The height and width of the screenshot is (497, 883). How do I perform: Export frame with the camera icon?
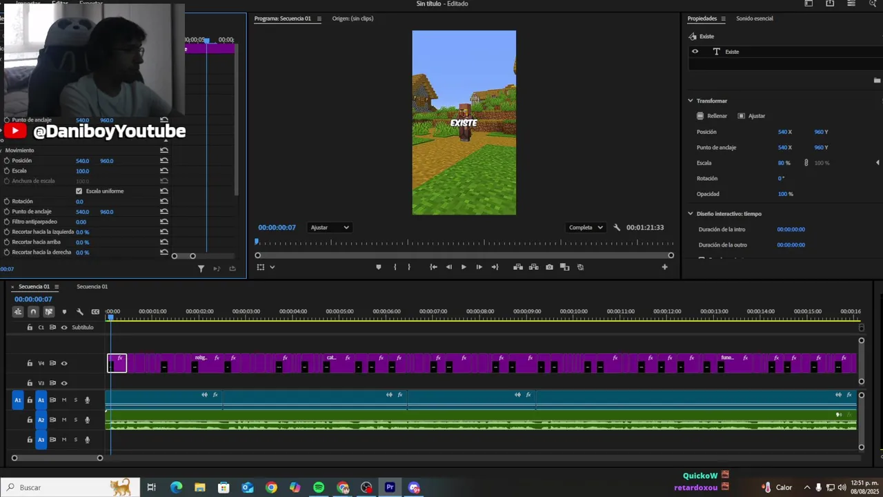coord(549,267)
